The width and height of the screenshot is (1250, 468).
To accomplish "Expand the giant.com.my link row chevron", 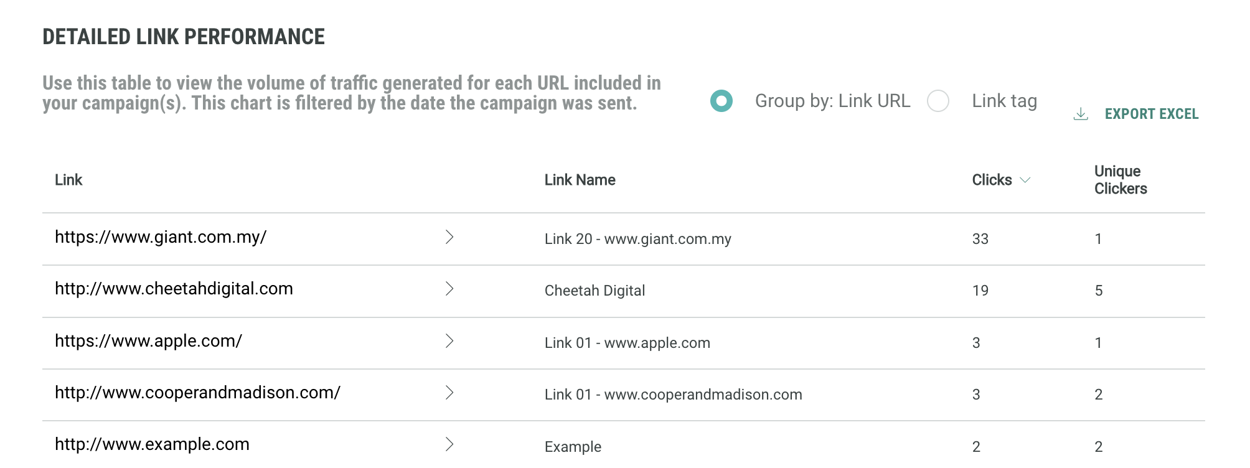I will (x=449, y=237).
